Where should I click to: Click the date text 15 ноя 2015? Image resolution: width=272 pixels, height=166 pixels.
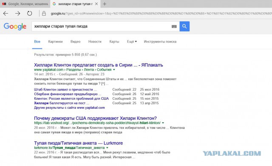click(x=149, y=98)
